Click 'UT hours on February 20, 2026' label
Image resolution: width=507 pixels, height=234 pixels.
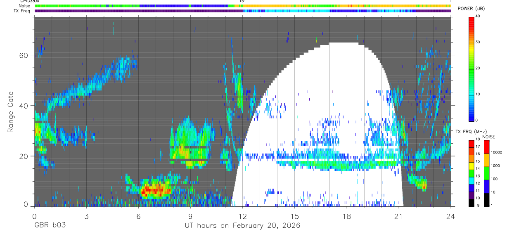(x=242, y=226)
